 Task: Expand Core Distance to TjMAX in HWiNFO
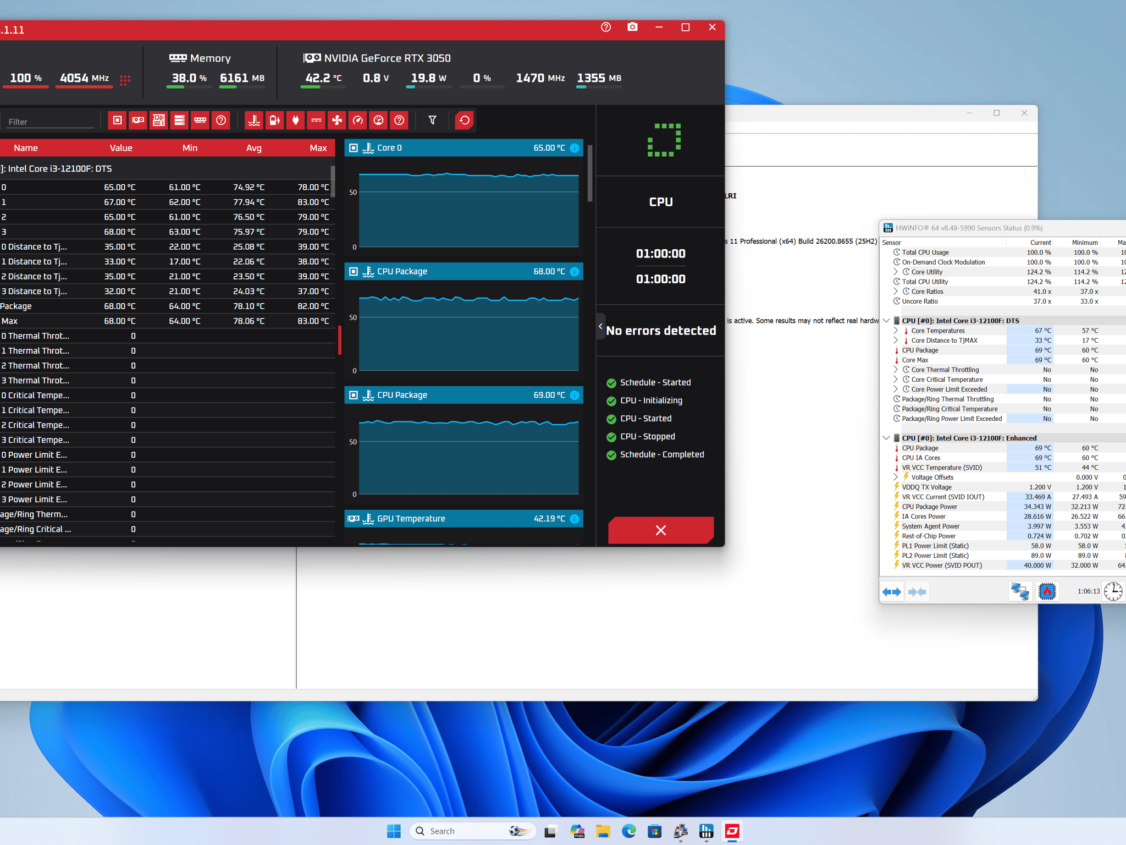pos(896,341)
